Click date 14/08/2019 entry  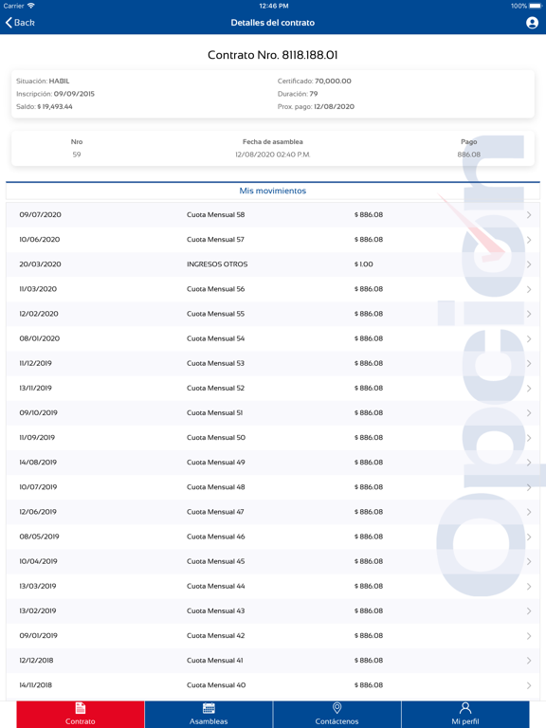click(x=38, y=463)
